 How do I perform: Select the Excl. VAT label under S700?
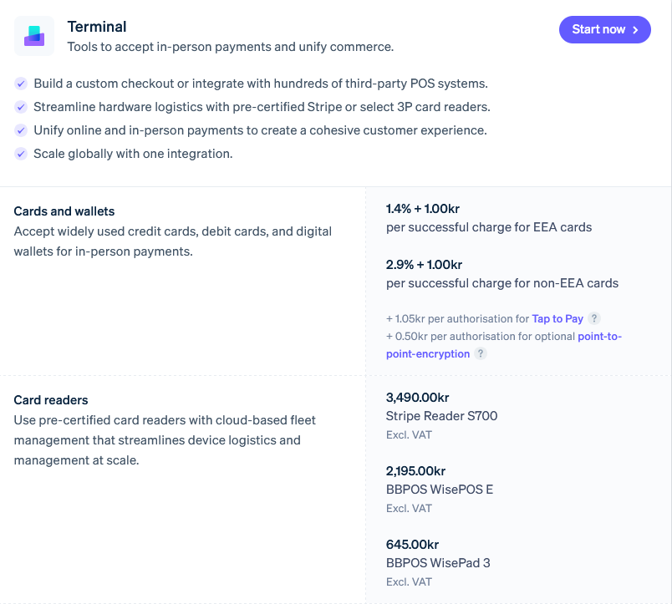409,434
